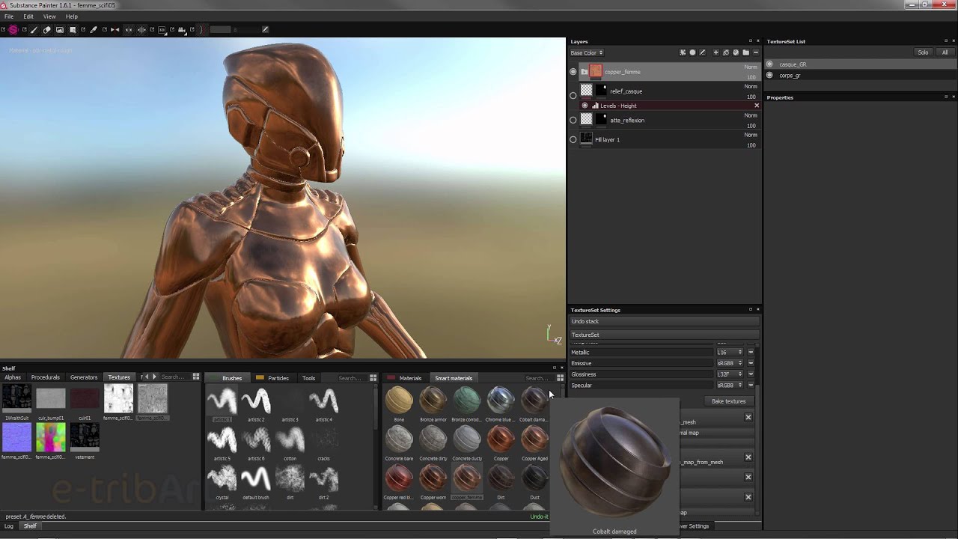Select the color picker eyedropper tool
The image size is (958, 539).
coord(93,30)
